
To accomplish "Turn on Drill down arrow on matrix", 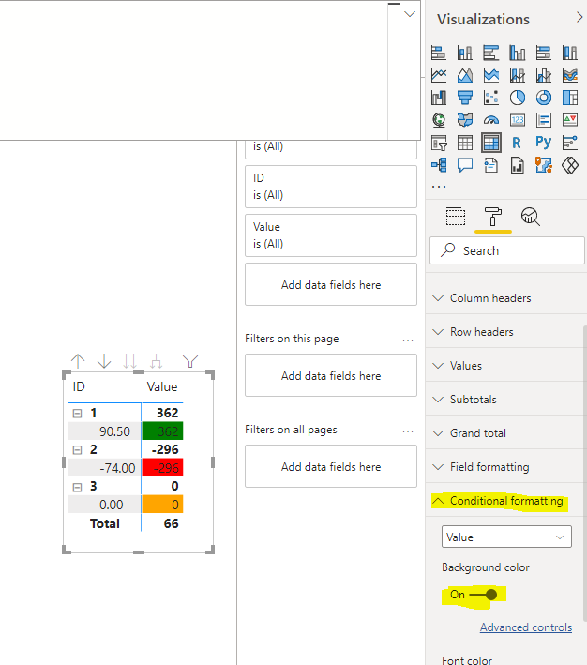I will point(104,361).
